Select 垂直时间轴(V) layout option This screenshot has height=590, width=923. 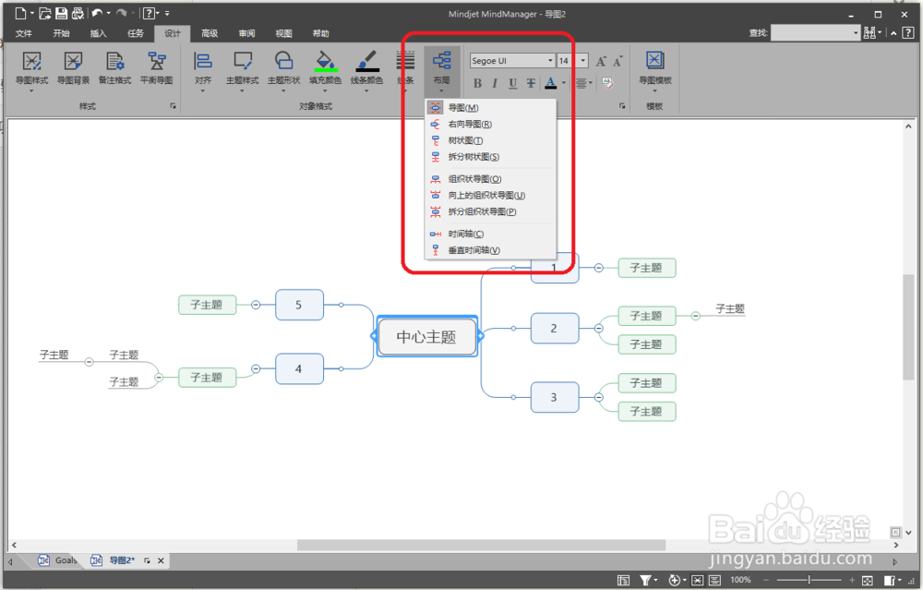click(490, 250)
